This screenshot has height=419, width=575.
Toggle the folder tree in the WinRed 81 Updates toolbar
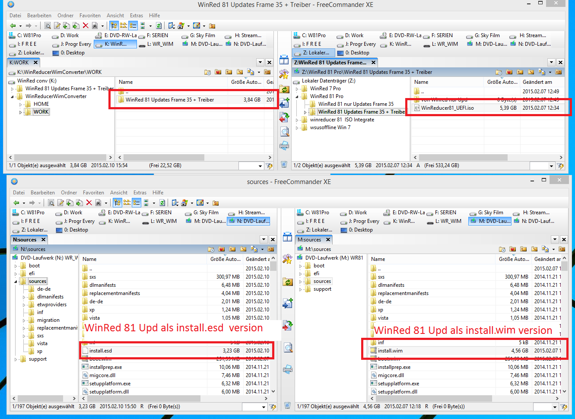click(x=114, y=25)
